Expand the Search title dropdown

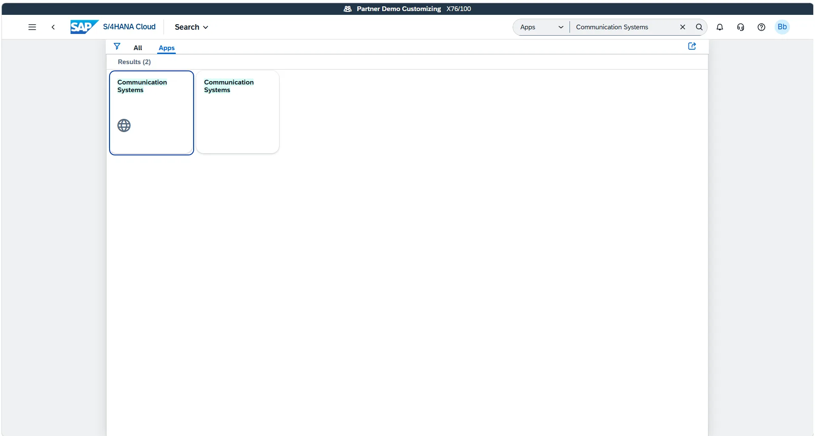192,27
